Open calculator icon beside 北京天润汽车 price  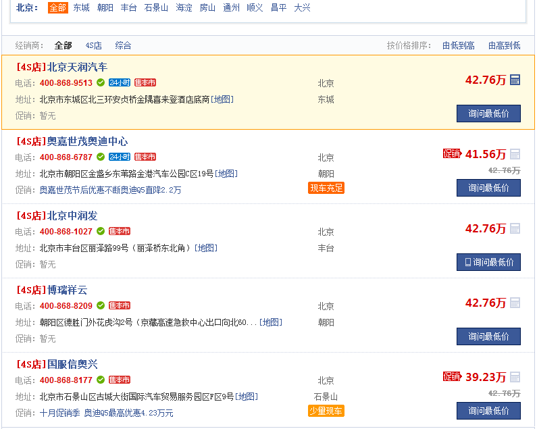[515, 80]
